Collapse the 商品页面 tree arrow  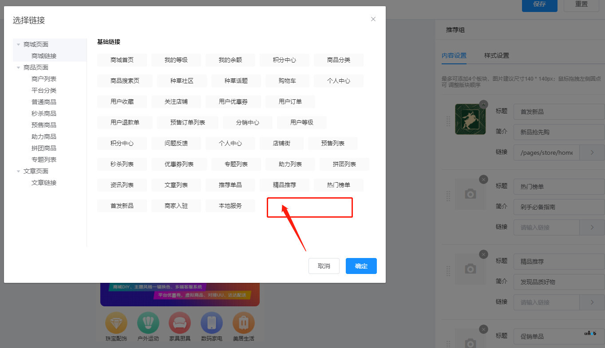(19, 67)
